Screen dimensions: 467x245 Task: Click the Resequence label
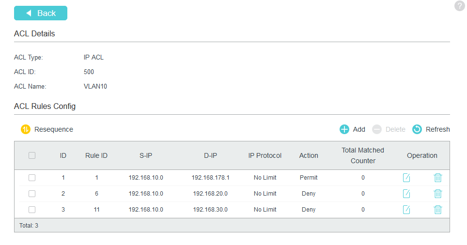54,129
